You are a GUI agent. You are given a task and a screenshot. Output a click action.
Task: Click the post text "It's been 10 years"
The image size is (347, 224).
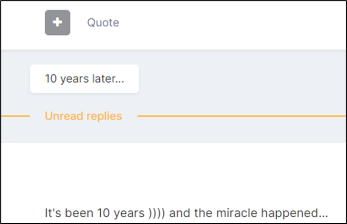pos(94,213)
